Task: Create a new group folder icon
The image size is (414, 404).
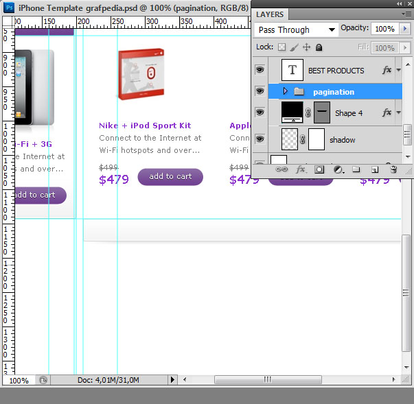Action: [356, 169]
